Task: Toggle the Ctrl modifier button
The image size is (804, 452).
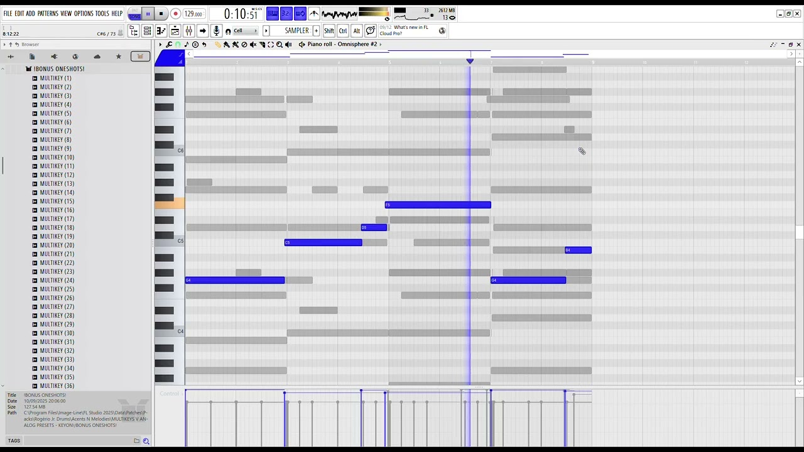Action: (343, 31)
